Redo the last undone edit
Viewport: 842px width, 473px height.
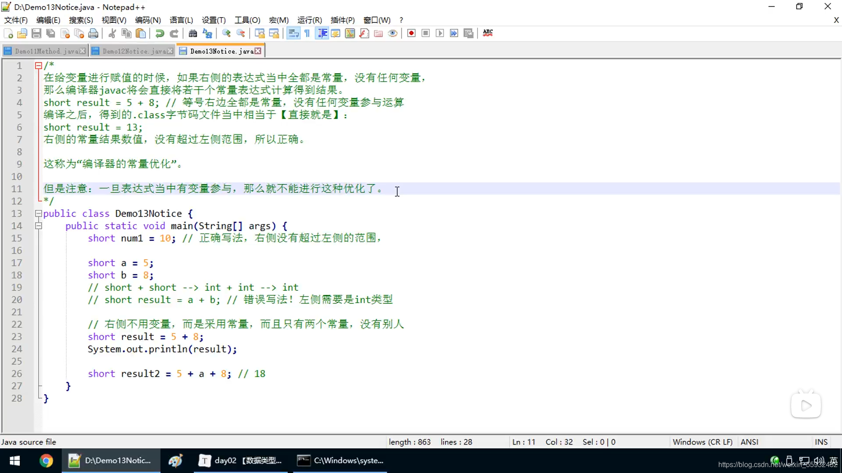(x=174, y=33)
